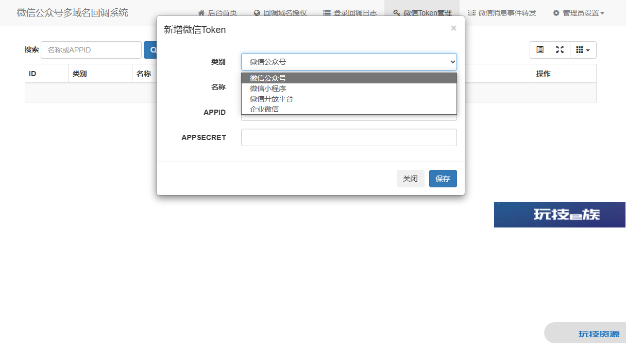Click the 关闭 button
This screenshot has height=351, width=626.
pos(411,179)
